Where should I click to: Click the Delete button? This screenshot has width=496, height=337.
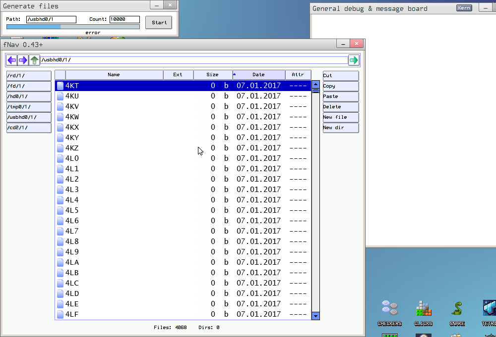pyautogui.click(x=340, y=107)
